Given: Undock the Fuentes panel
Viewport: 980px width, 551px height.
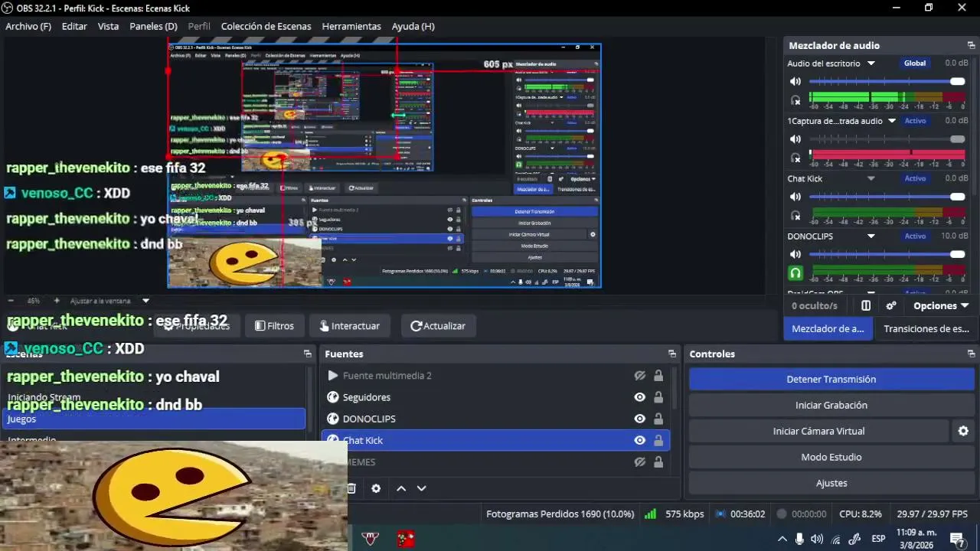Looking at the screenshot, I should (672, 354).
